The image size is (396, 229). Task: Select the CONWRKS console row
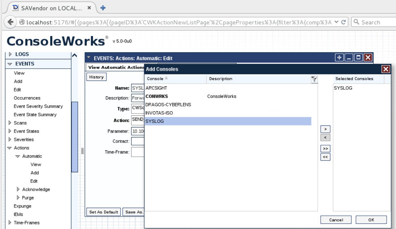point(228,96)
